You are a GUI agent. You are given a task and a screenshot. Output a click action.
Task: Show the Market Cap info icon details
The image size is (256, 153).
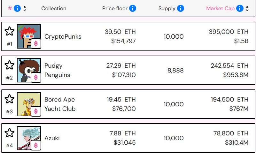[240, 8]
